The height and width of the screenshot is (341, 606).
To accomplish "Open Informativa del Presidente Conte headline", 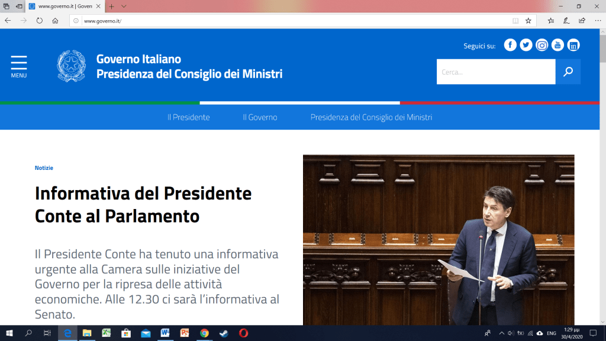I will tap(143, 204).
